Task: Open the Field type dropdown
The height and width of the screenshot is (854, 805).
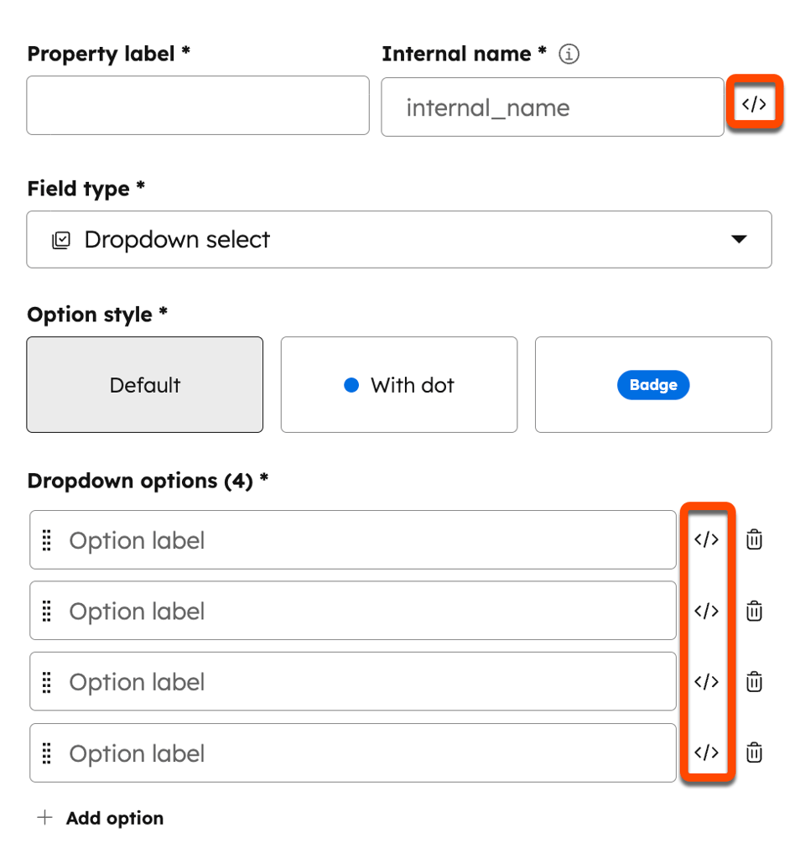Action: [x=739, y=239]
